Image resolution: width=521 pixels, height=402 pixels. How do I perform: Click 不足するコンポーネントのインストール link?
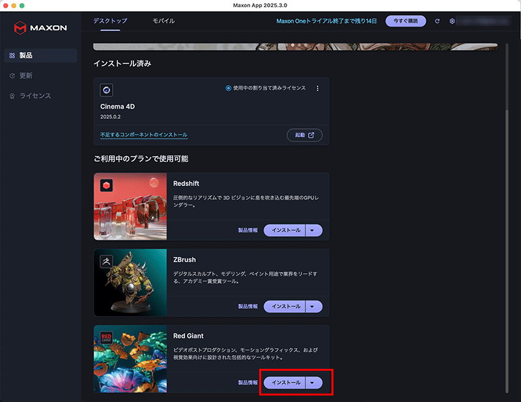(x=143, y=135)
